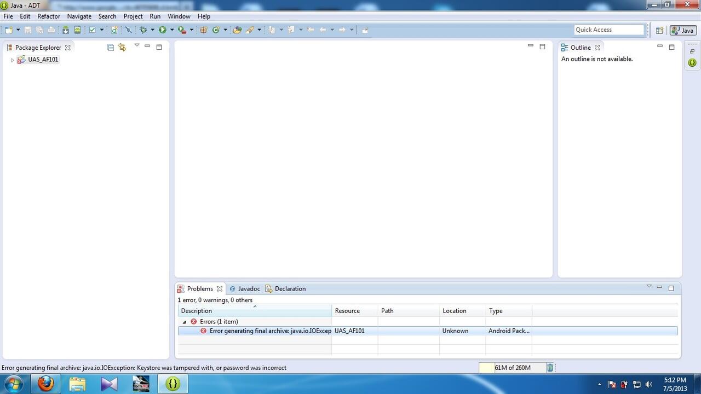701x394 pixels.
Task: Click the Debug bug icon
Action: click(143, 30)
